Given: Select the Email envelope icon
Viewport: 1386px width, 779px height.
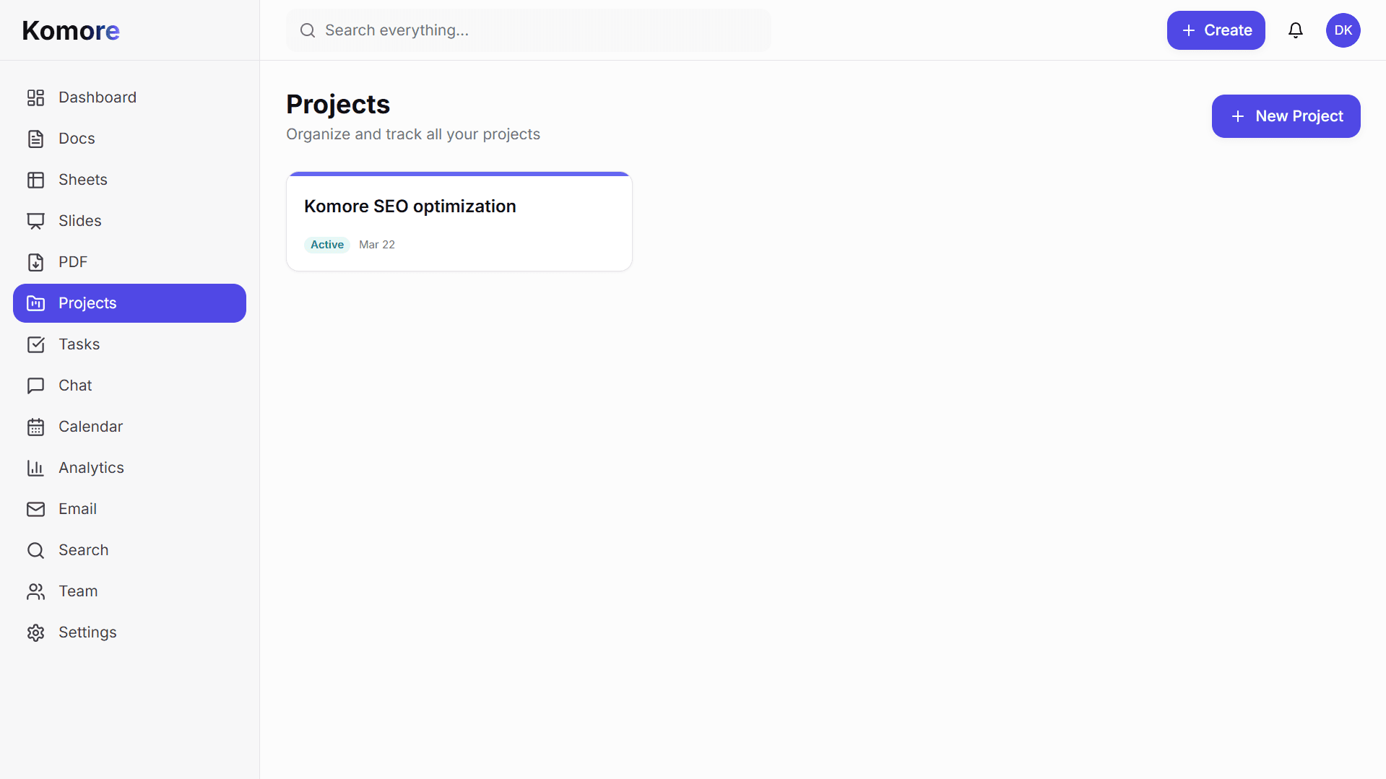Looking at the screenshot, I should [36, 508].
